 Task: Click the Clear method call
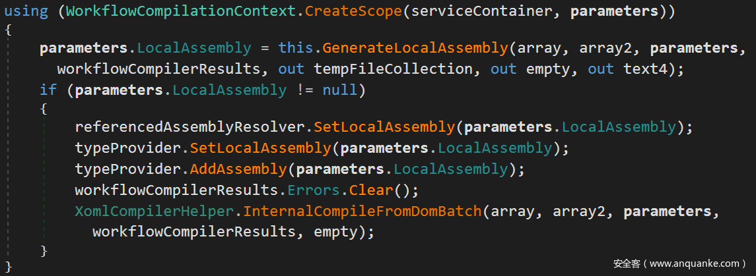click(x=370, y=190)
